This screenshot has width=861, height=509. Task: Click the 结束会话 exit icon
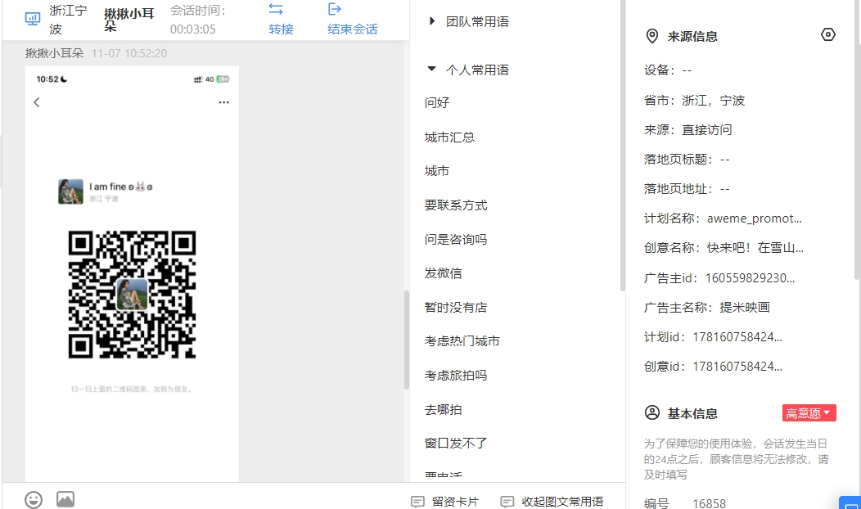(x=335, y=9)
